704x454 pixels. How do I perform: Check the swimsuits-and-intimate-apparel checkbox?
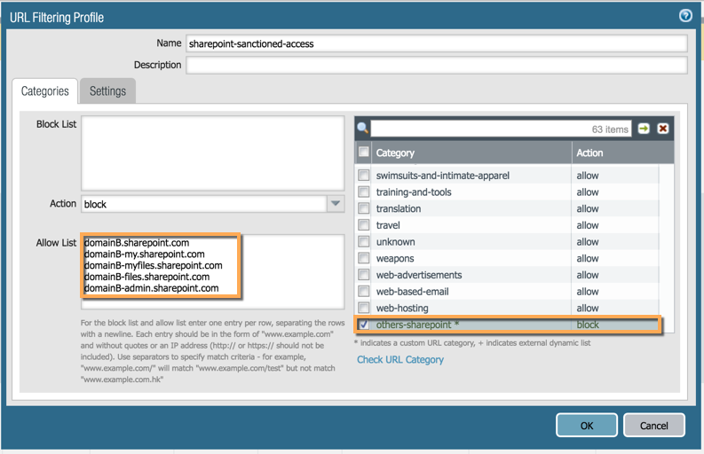(364, 175)
